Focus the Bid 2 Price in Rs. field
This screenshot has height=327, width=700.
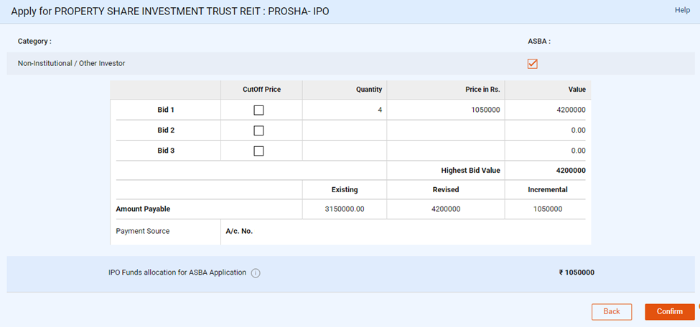445,131
